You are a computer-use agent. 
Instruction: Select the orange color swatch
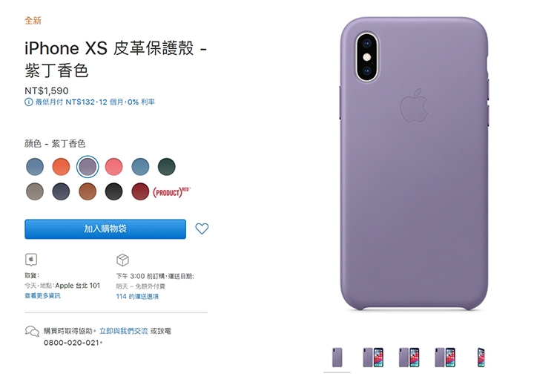61,167
